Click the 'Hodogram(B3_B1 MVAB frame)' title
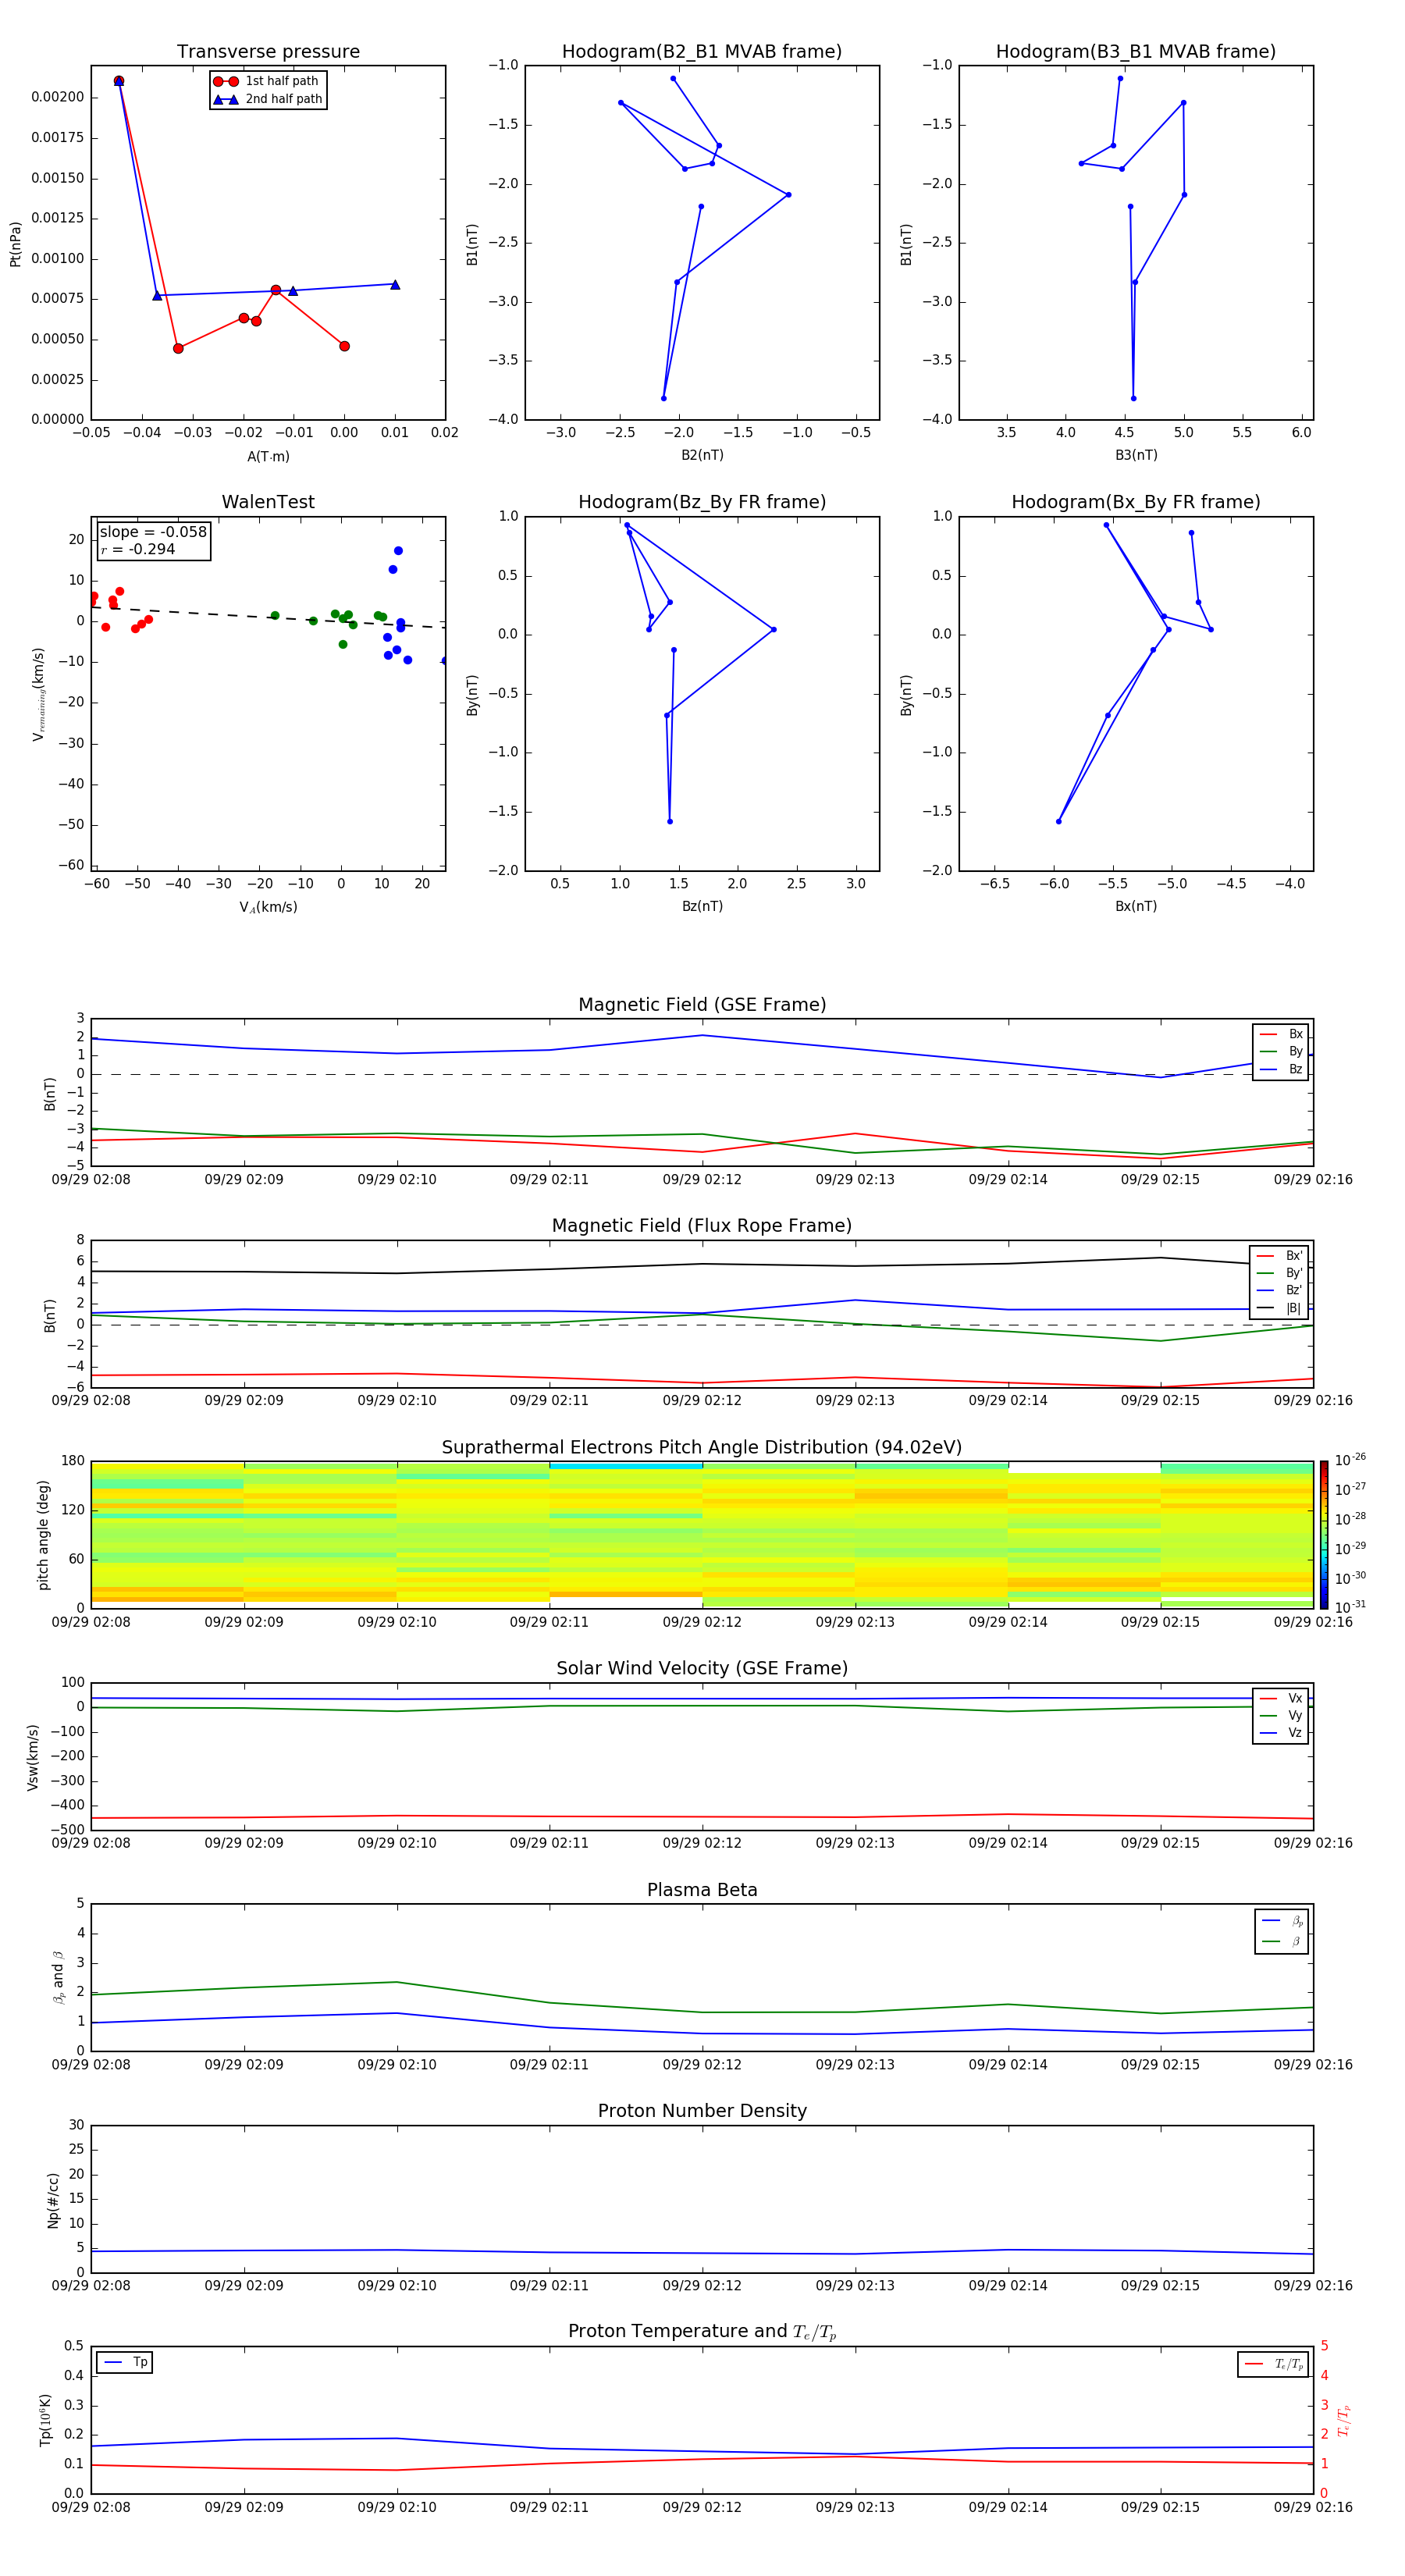This screenshot has width=1405, height=2576. click(1136, 52)
